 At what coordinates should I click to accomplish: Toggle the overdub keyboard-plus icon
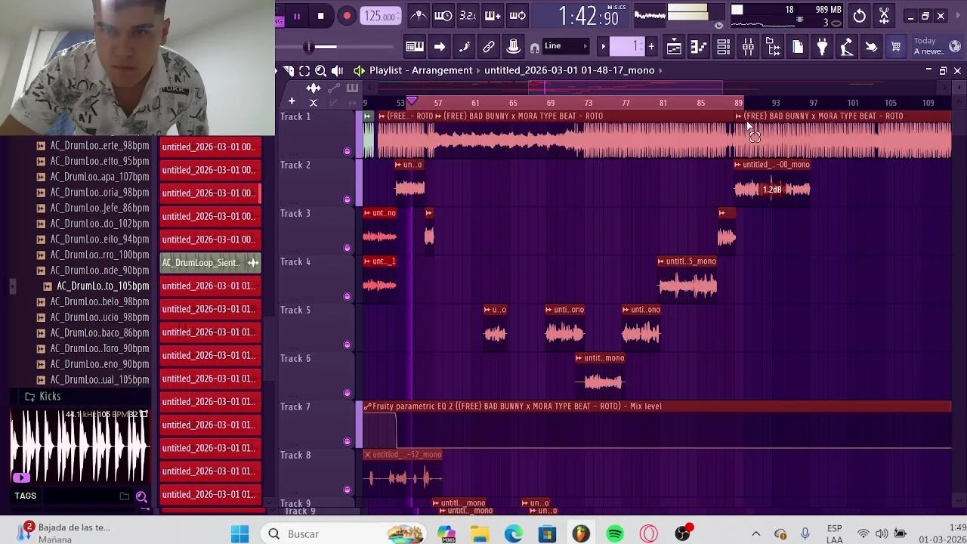tap(493, 15)
